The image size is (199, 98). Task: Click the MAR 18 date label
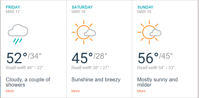coord(79,12)
